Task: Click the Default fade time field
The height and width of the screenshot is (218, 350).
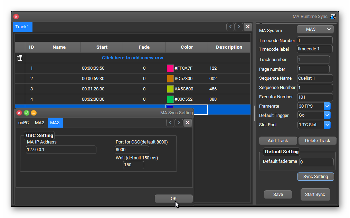Action: point(316,162)
